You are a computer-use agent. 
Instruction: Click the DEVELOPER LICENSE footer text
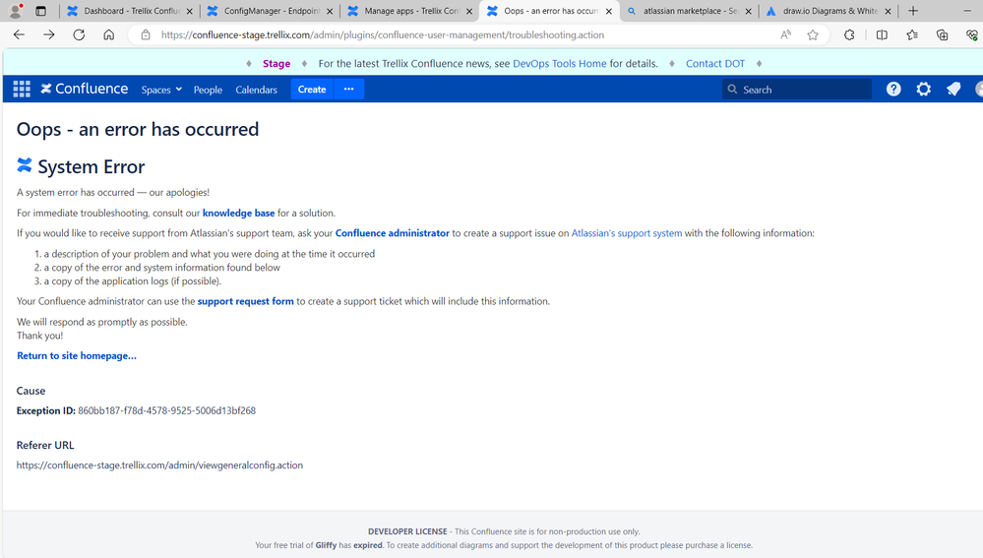(x=407, y=531)
